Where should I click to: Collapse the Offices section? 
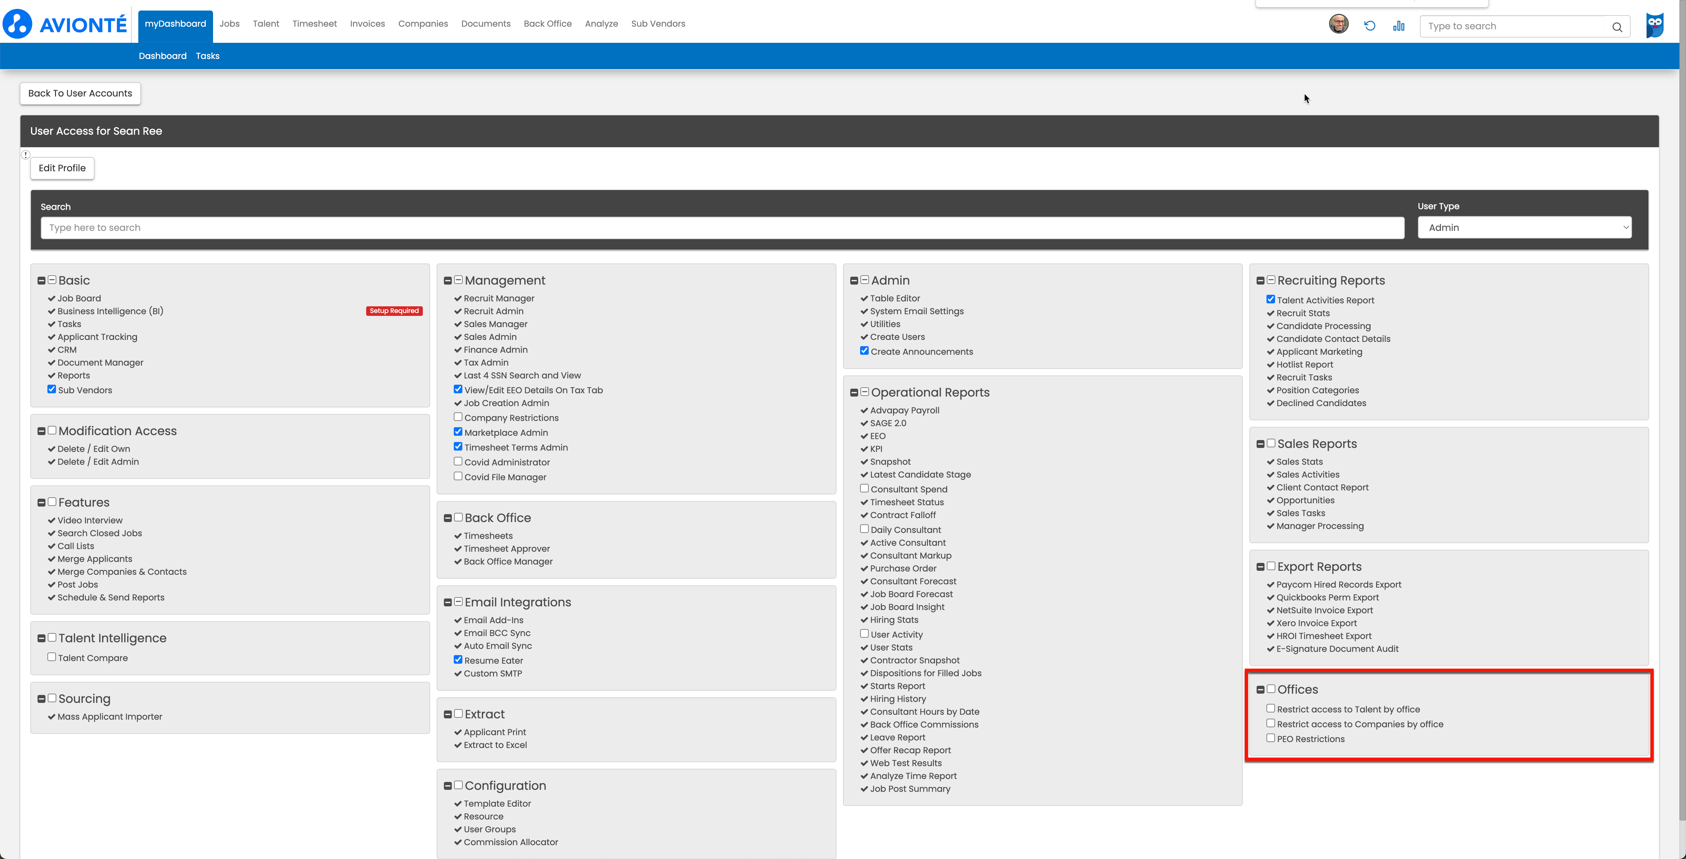click(x=1261, y=690)
